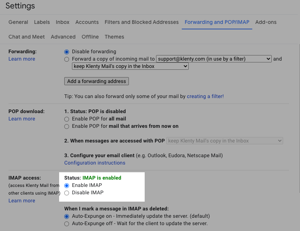Select Disable forwarding radio button

[x=66, y=52]
